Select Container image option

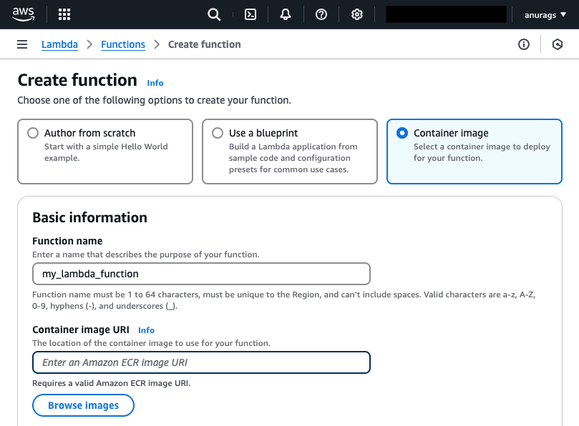pos(475,152)
